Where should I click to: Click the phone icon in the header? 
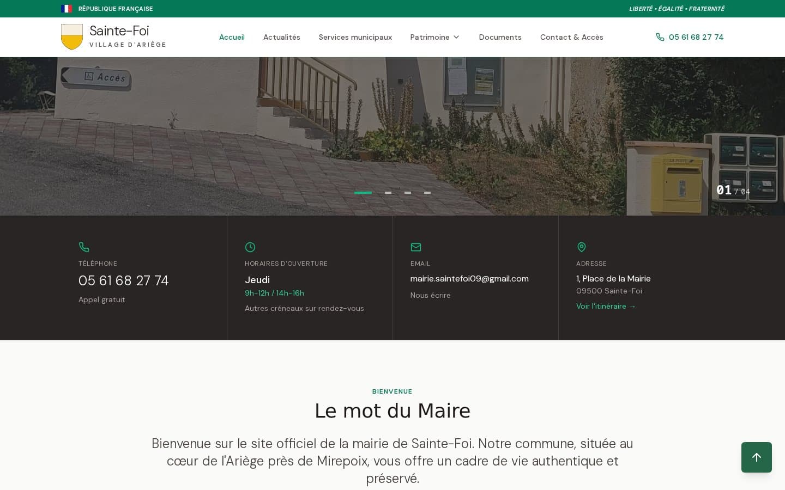[x=660, y=37]
